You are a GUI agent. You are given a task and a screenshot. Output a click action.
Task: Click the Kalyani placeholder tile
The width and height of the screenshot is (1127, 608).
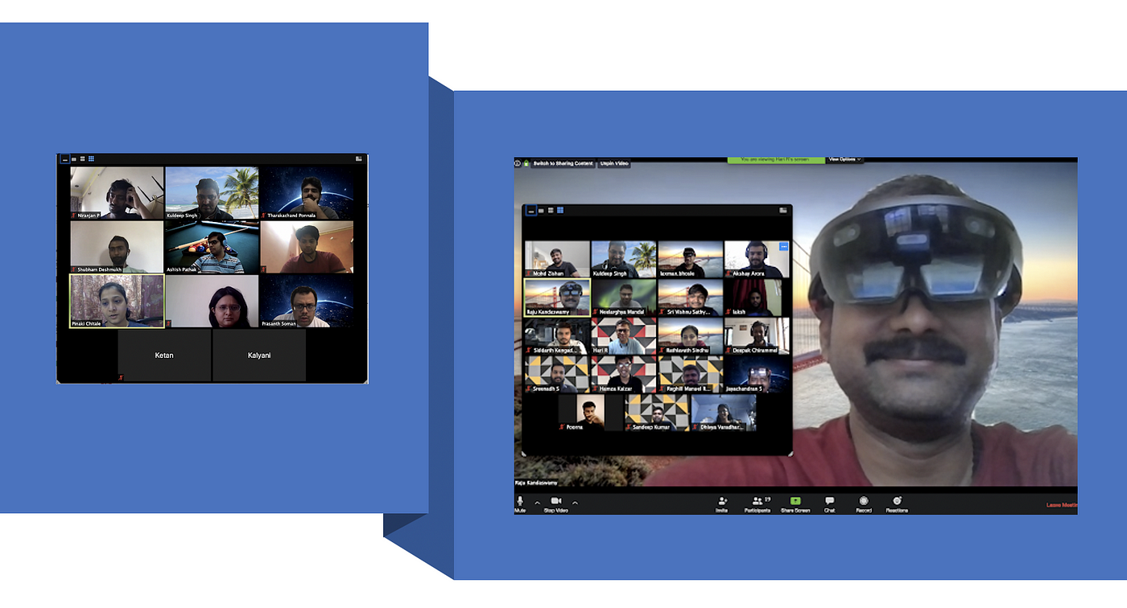click(259, 355)
